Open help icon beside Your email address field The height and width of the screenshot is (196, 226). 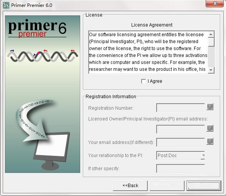210,141
